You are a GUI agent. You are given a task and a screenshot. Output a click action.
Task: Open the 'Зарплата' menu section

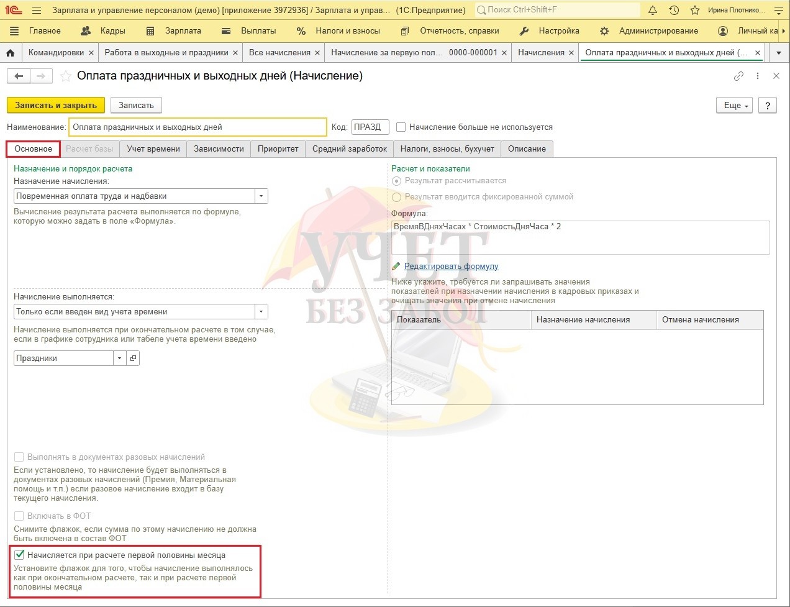(182, 30)
